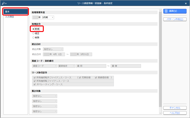Click the scrollbar down arrow
This screenshot has width=190, height=118.
(160, 113)
